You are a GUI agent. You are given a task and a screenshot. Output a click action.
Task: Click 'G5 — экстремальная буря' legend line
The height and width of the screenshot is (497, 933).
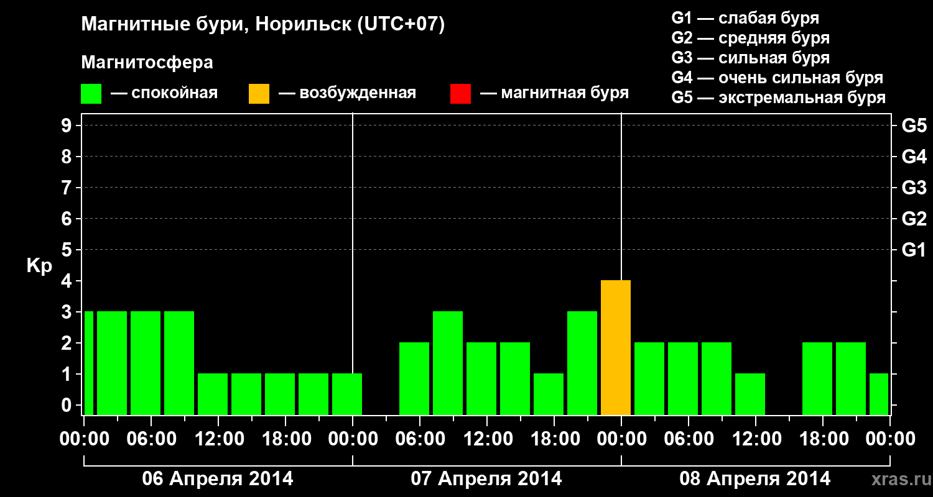coord(779,98)
